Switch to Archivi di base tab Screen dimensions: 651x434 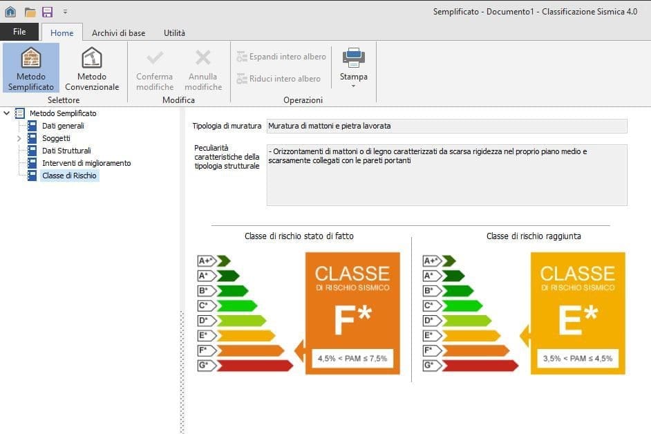pyautogui.click(x=118, y=32)
